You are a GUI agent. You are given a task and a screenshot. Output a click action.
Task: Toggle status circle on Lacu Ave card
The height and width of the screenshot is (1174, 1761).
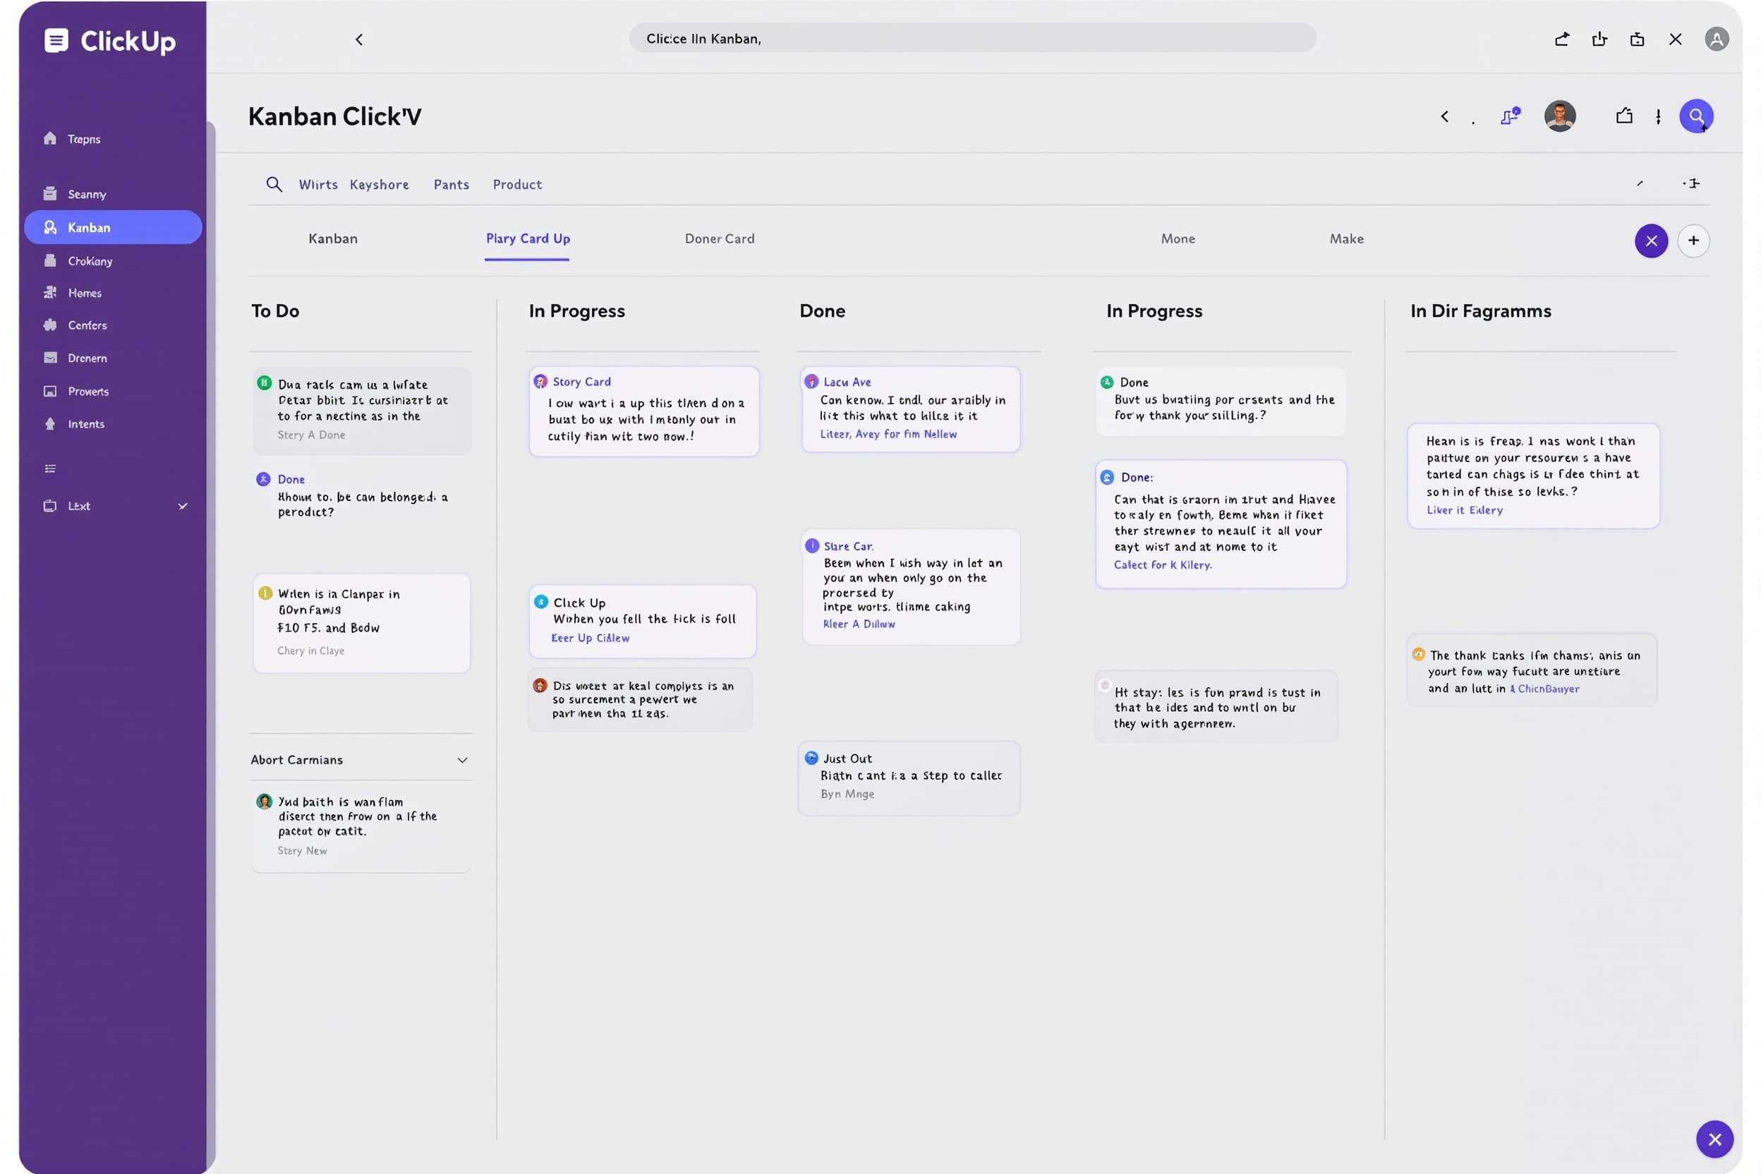pyautogui.click(x=811, y=382)
